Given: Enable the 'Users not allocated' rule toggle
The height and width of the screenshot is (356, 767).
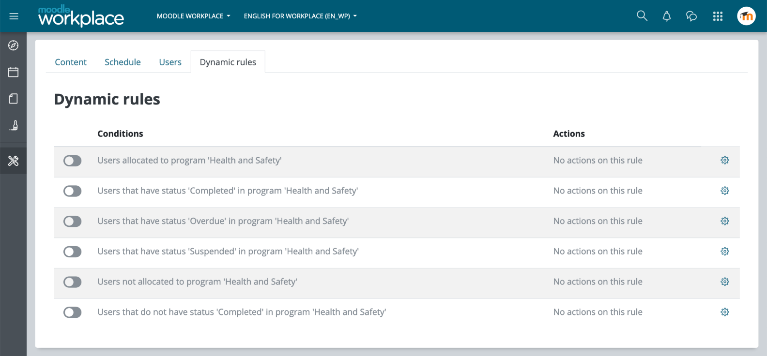Looking at the screenshot, I should click(x=72, y=282).
